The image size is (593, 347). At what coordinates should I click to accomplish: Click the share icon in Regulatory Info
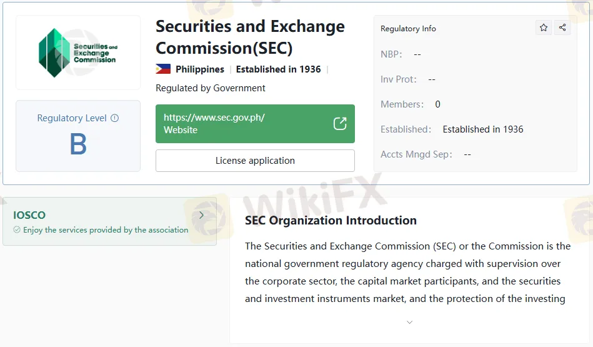click(562, 28)
